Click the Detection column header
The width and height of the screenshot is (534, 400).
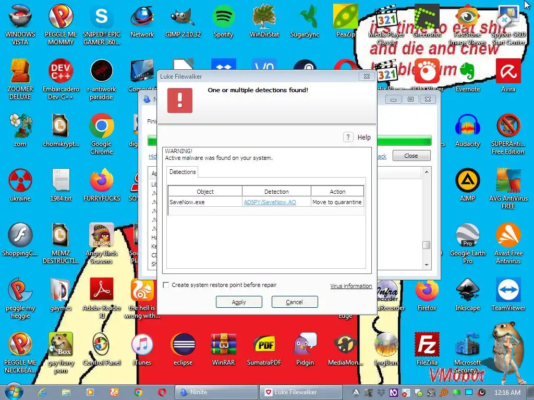coord(276,192)
